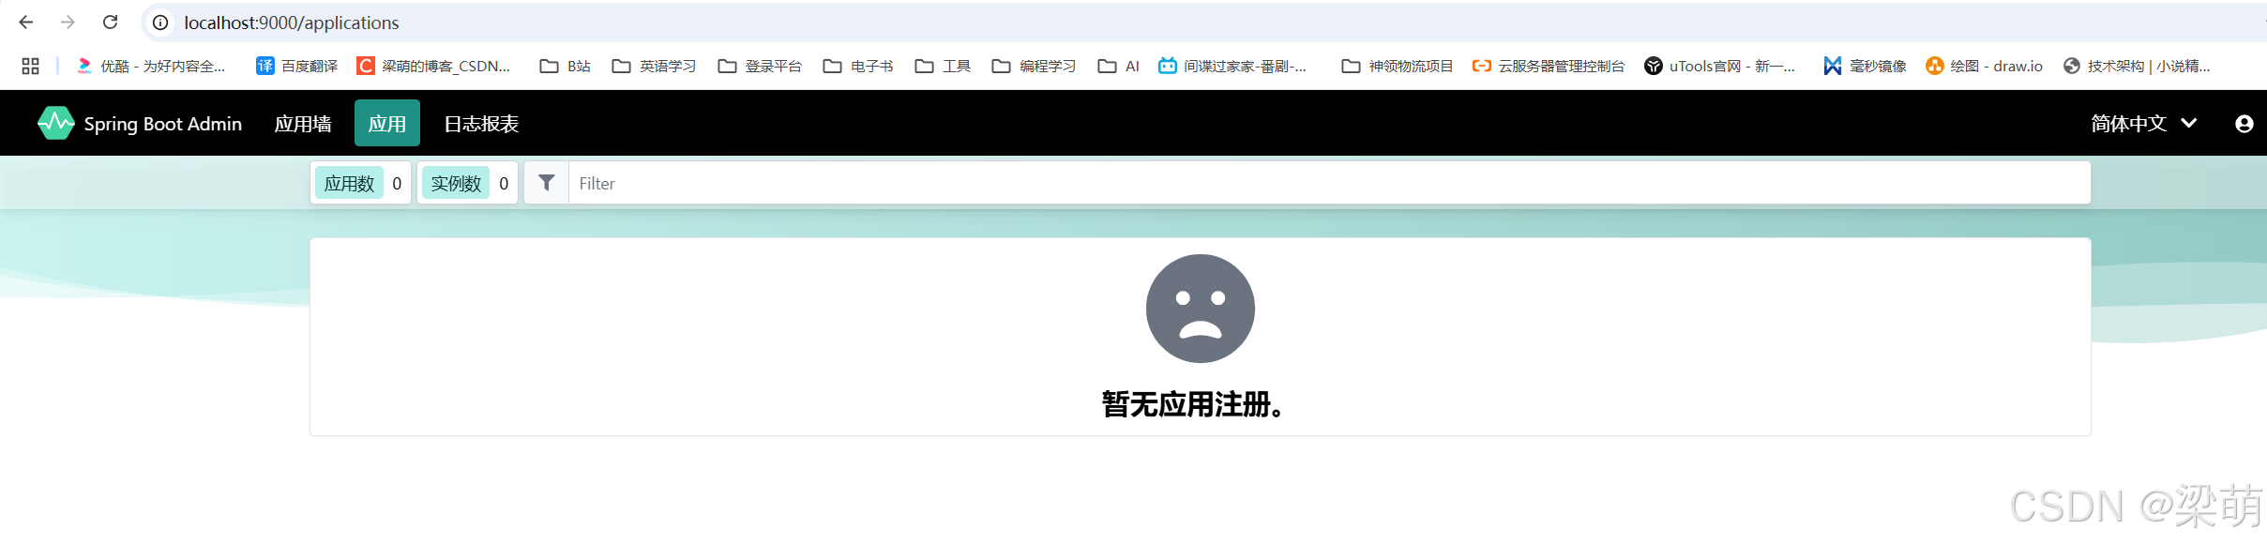This screenshot has height=544, width=2267.
Task: Open the 百度翻译 bookmark
Action: (x=296, y=66)
